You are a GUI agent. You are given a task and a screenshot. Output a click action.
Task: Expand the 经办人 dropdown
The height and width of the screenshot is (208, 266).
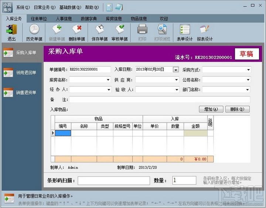pos(109,89)
